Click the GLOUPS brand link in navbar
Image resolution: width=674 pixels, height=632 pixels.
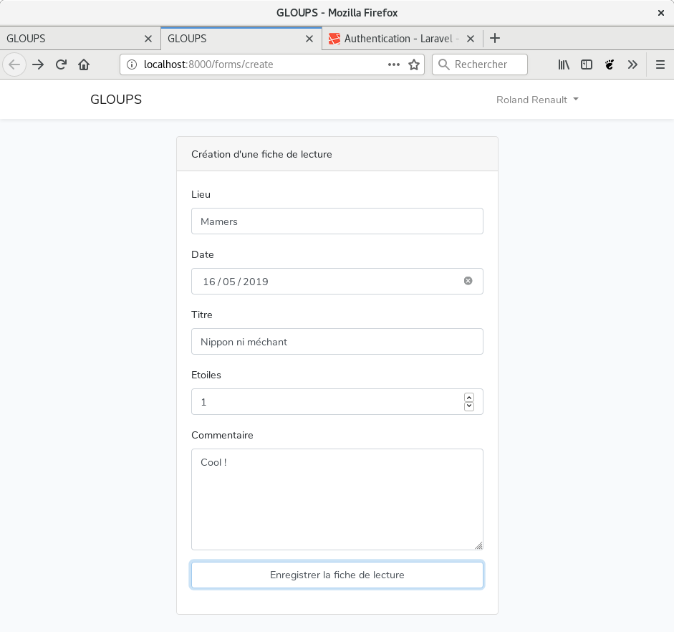pos(116,100)
